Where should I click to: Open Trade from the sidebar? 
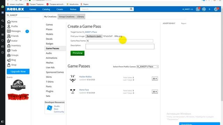pos(14,50)
